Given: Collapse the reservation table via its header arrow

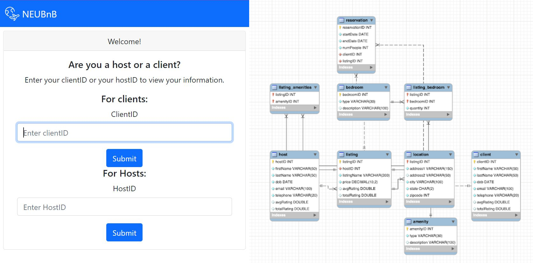Looking at the screenshot, I should point(371,20).
